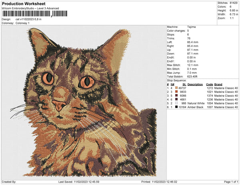Viewport: 240px width, 185px height.
Task: Click the Description column header
Action: pos(195,85)
